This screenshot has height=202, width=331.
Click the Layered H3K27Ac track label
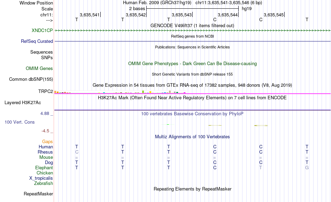23,103
